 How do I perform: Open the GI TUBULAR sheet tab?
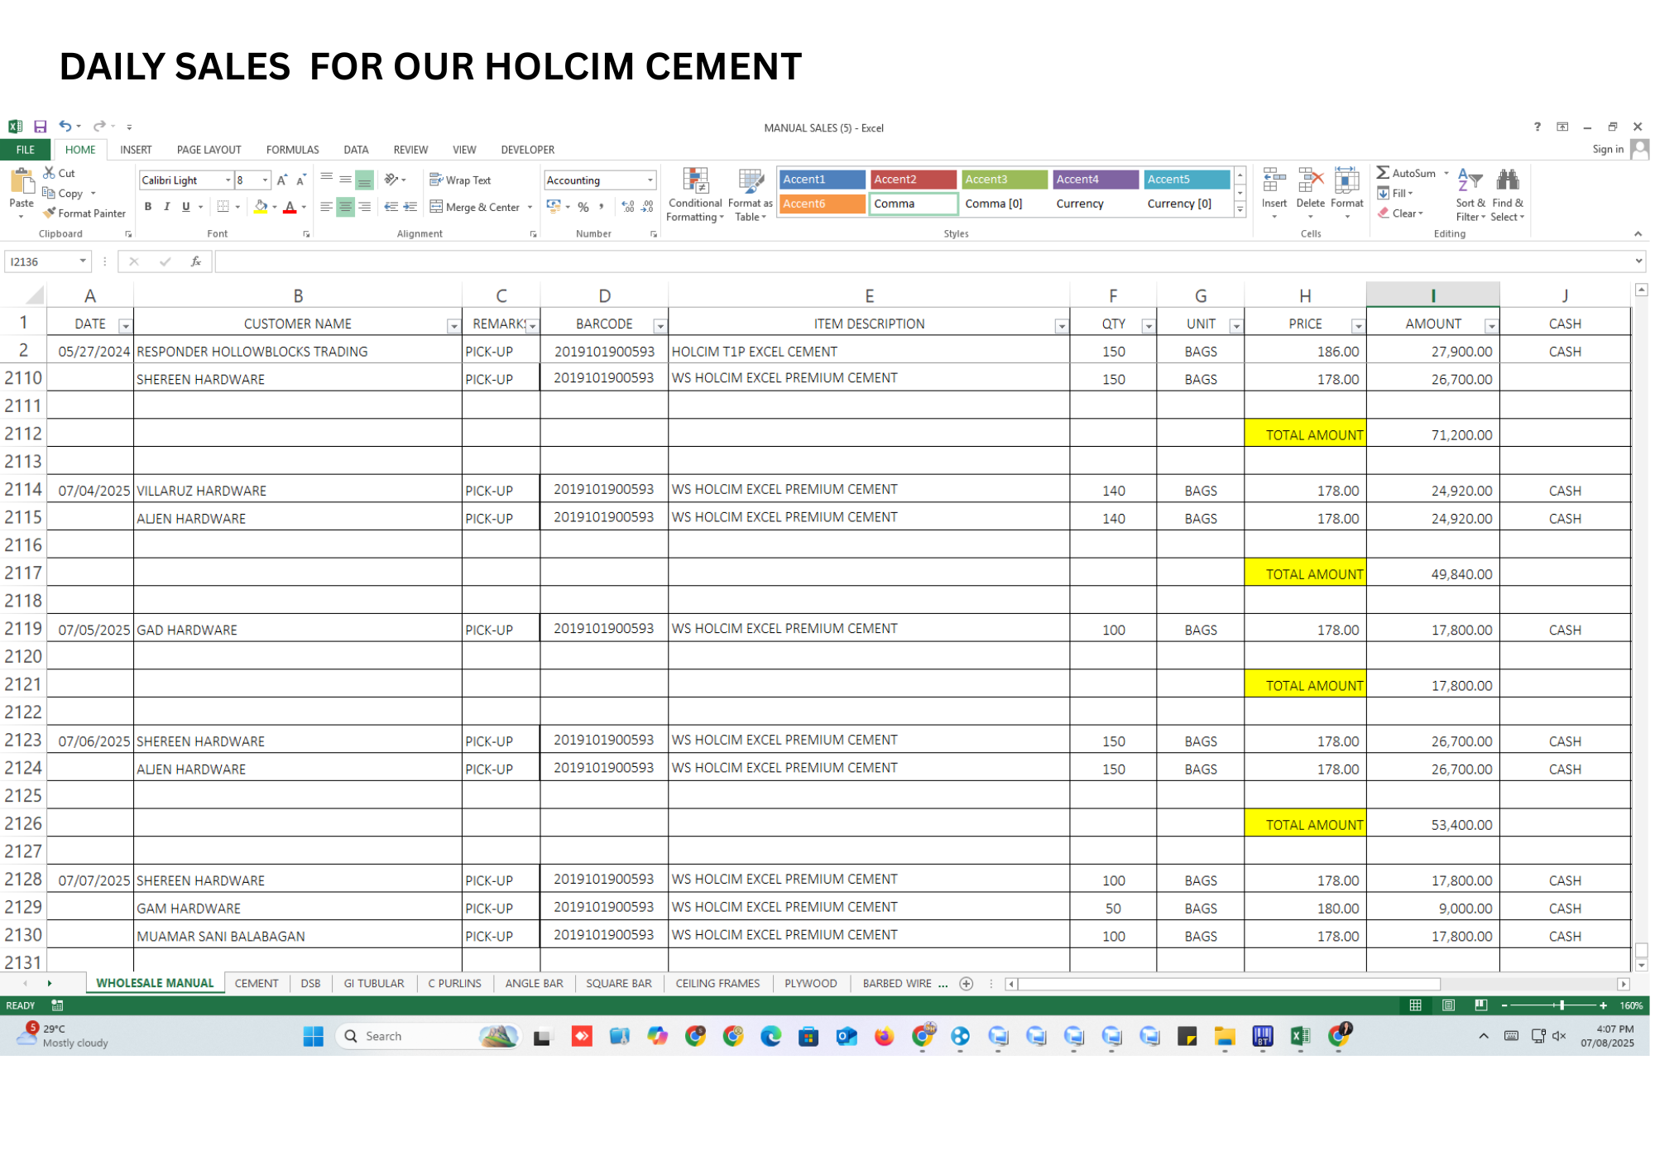click(x=374, y=983)
